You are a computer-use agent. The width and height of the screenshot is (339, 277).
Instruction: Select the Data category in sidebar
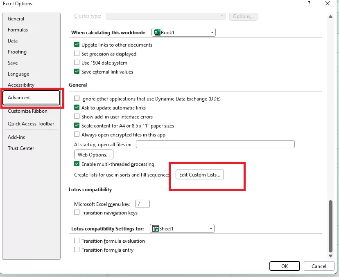coord(13,41)
